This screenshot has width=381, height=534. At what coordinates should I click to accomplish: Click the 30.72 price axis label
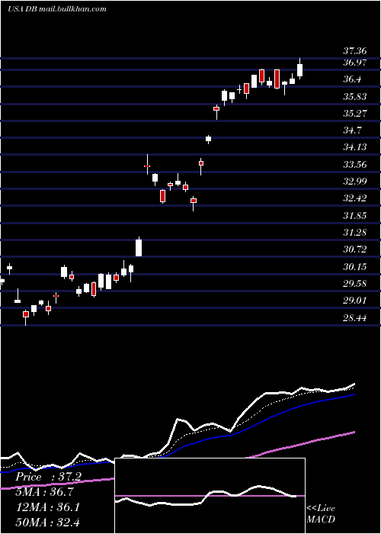[355, 249]
